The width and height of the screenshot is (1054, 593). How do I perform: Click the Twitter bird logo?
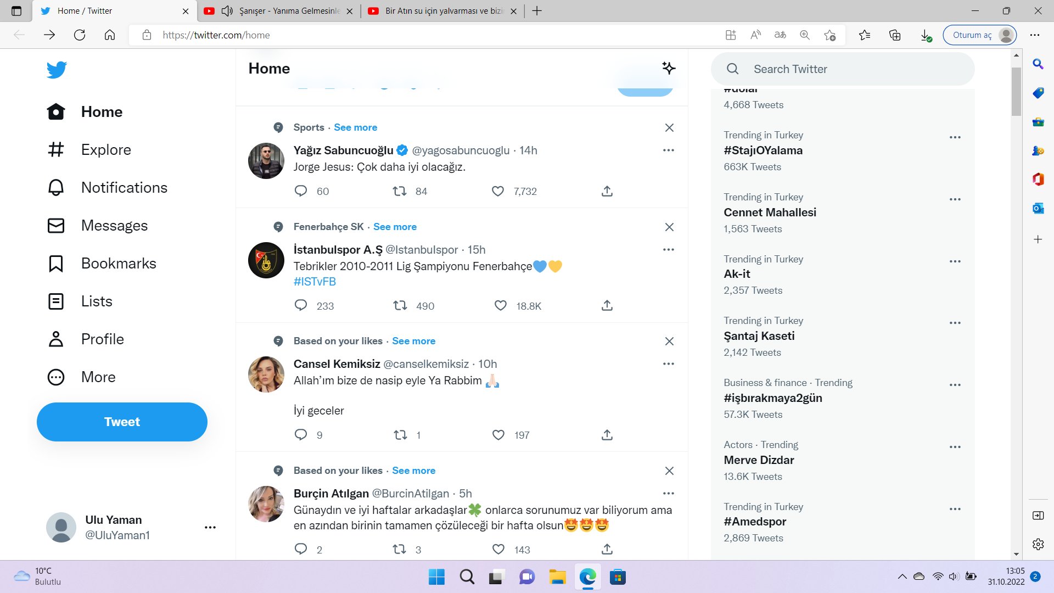coord(57,70)
